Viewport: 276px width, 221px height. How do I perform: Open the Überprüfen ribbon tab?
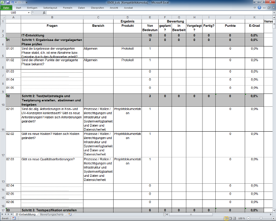click(97, 8)
